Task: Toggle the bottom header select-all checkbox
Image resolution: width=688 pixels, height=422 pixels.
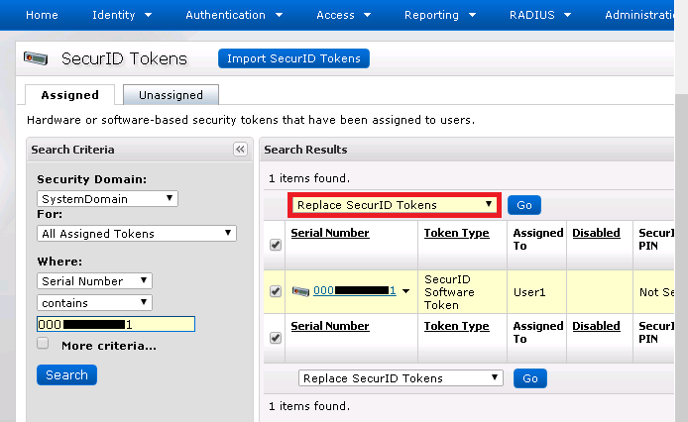Action: coord(275,338)
